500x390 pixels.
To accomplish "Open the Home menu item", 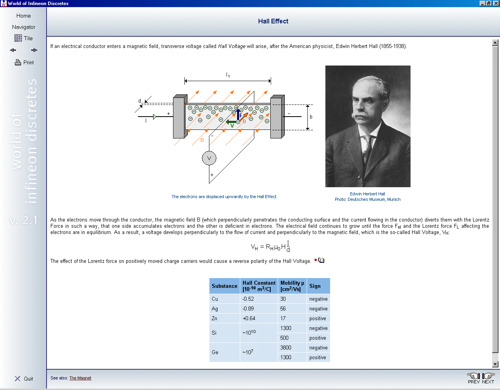I will (23, 16).
